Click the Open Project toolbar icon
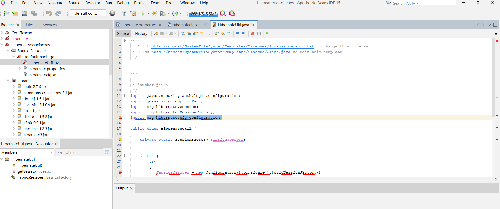Viewport: 500px width, 209px height. [x=25, y=13]
